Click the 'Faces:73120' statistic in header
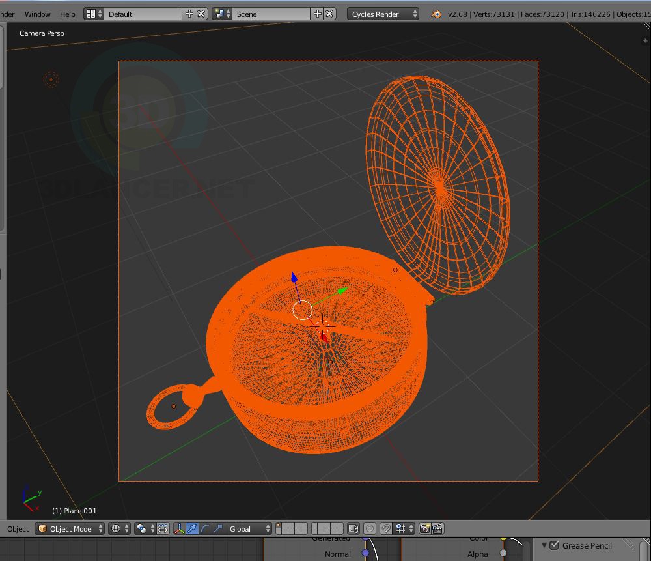This screenshot has width=651, height=561. 542,14
